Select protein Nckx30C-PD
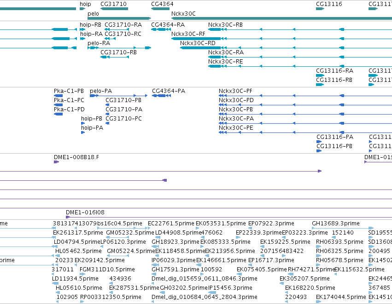The image size is (392, 304). coord(236,100)
